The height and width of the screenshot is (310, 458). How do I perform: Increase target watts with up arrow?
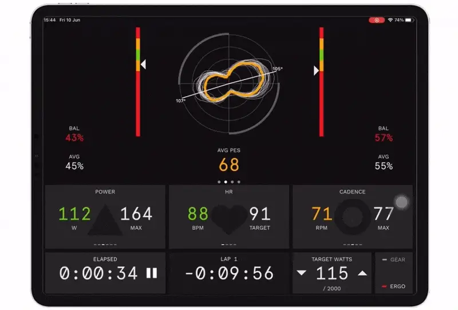click(x=362, y=273)
